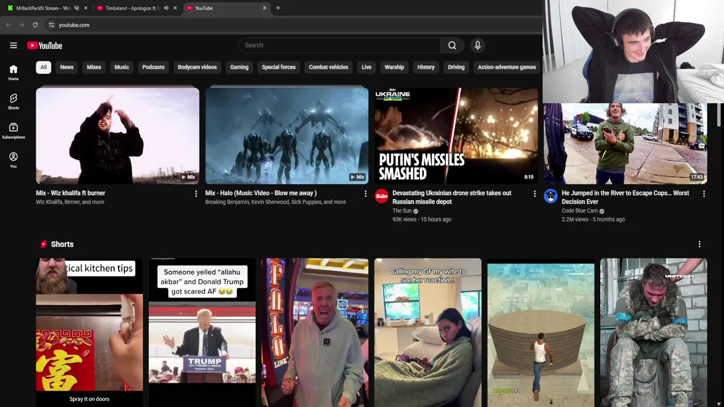Select the Gaming filter chip
Image resolution: width=724 pixels, height=407 pixels.
pyautogui.click(x=239, y=67)
